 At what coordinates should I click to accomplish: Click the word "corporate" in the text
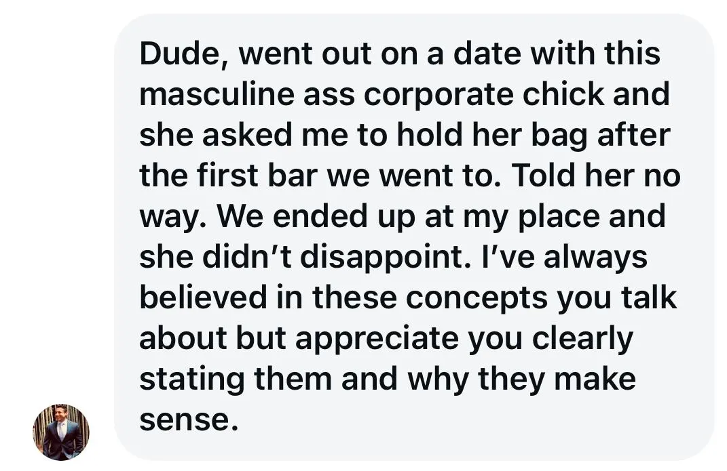pyautogui.click(x=438, y=94)
